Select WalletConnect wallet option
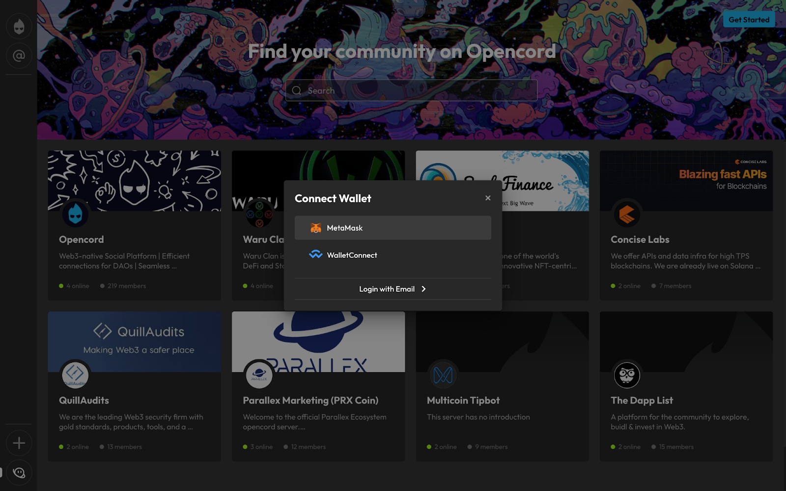 pos(393,255)
